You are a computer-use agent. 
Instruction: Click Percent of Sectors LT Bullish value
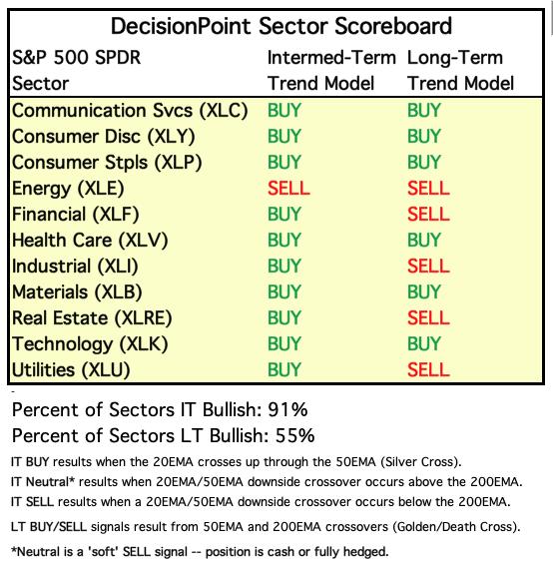[295, 435]
